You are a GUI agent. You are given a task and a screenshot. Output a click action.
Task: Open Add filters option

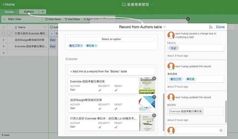(72, 19)
